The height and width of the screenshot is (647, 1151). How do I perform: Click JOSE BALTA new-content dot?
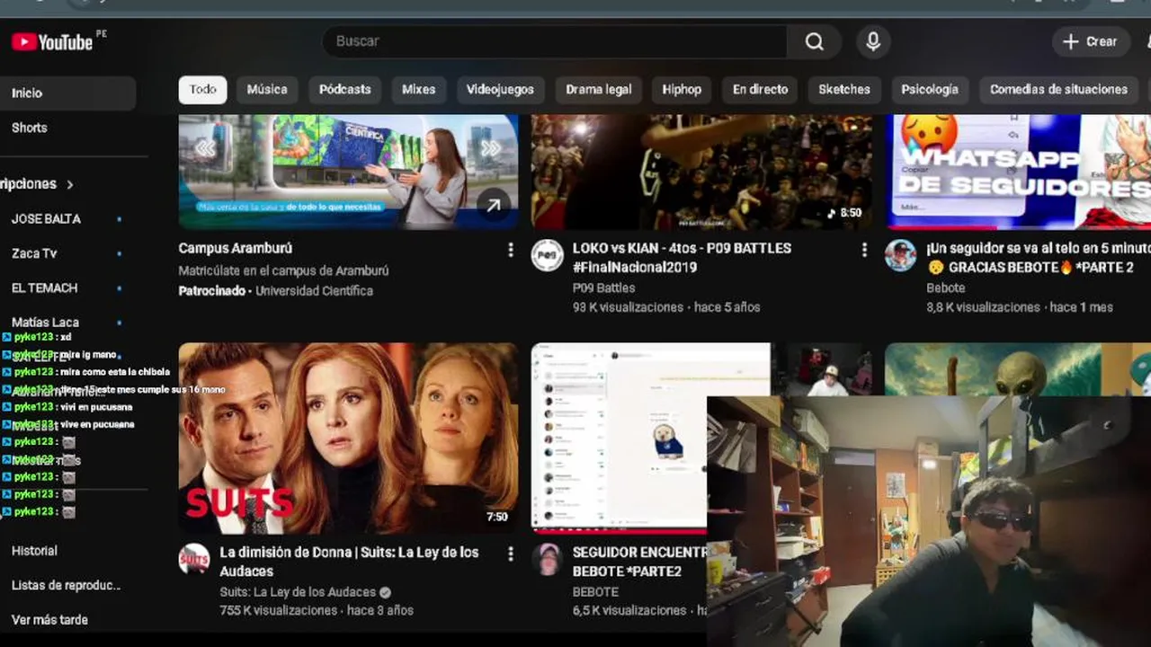click(x=119, y=219)
